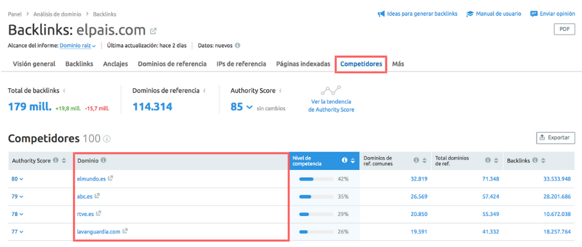Click the graduation cap user manual icon
582x247 pixels.
pyautogui.click(x=470, y=14)
